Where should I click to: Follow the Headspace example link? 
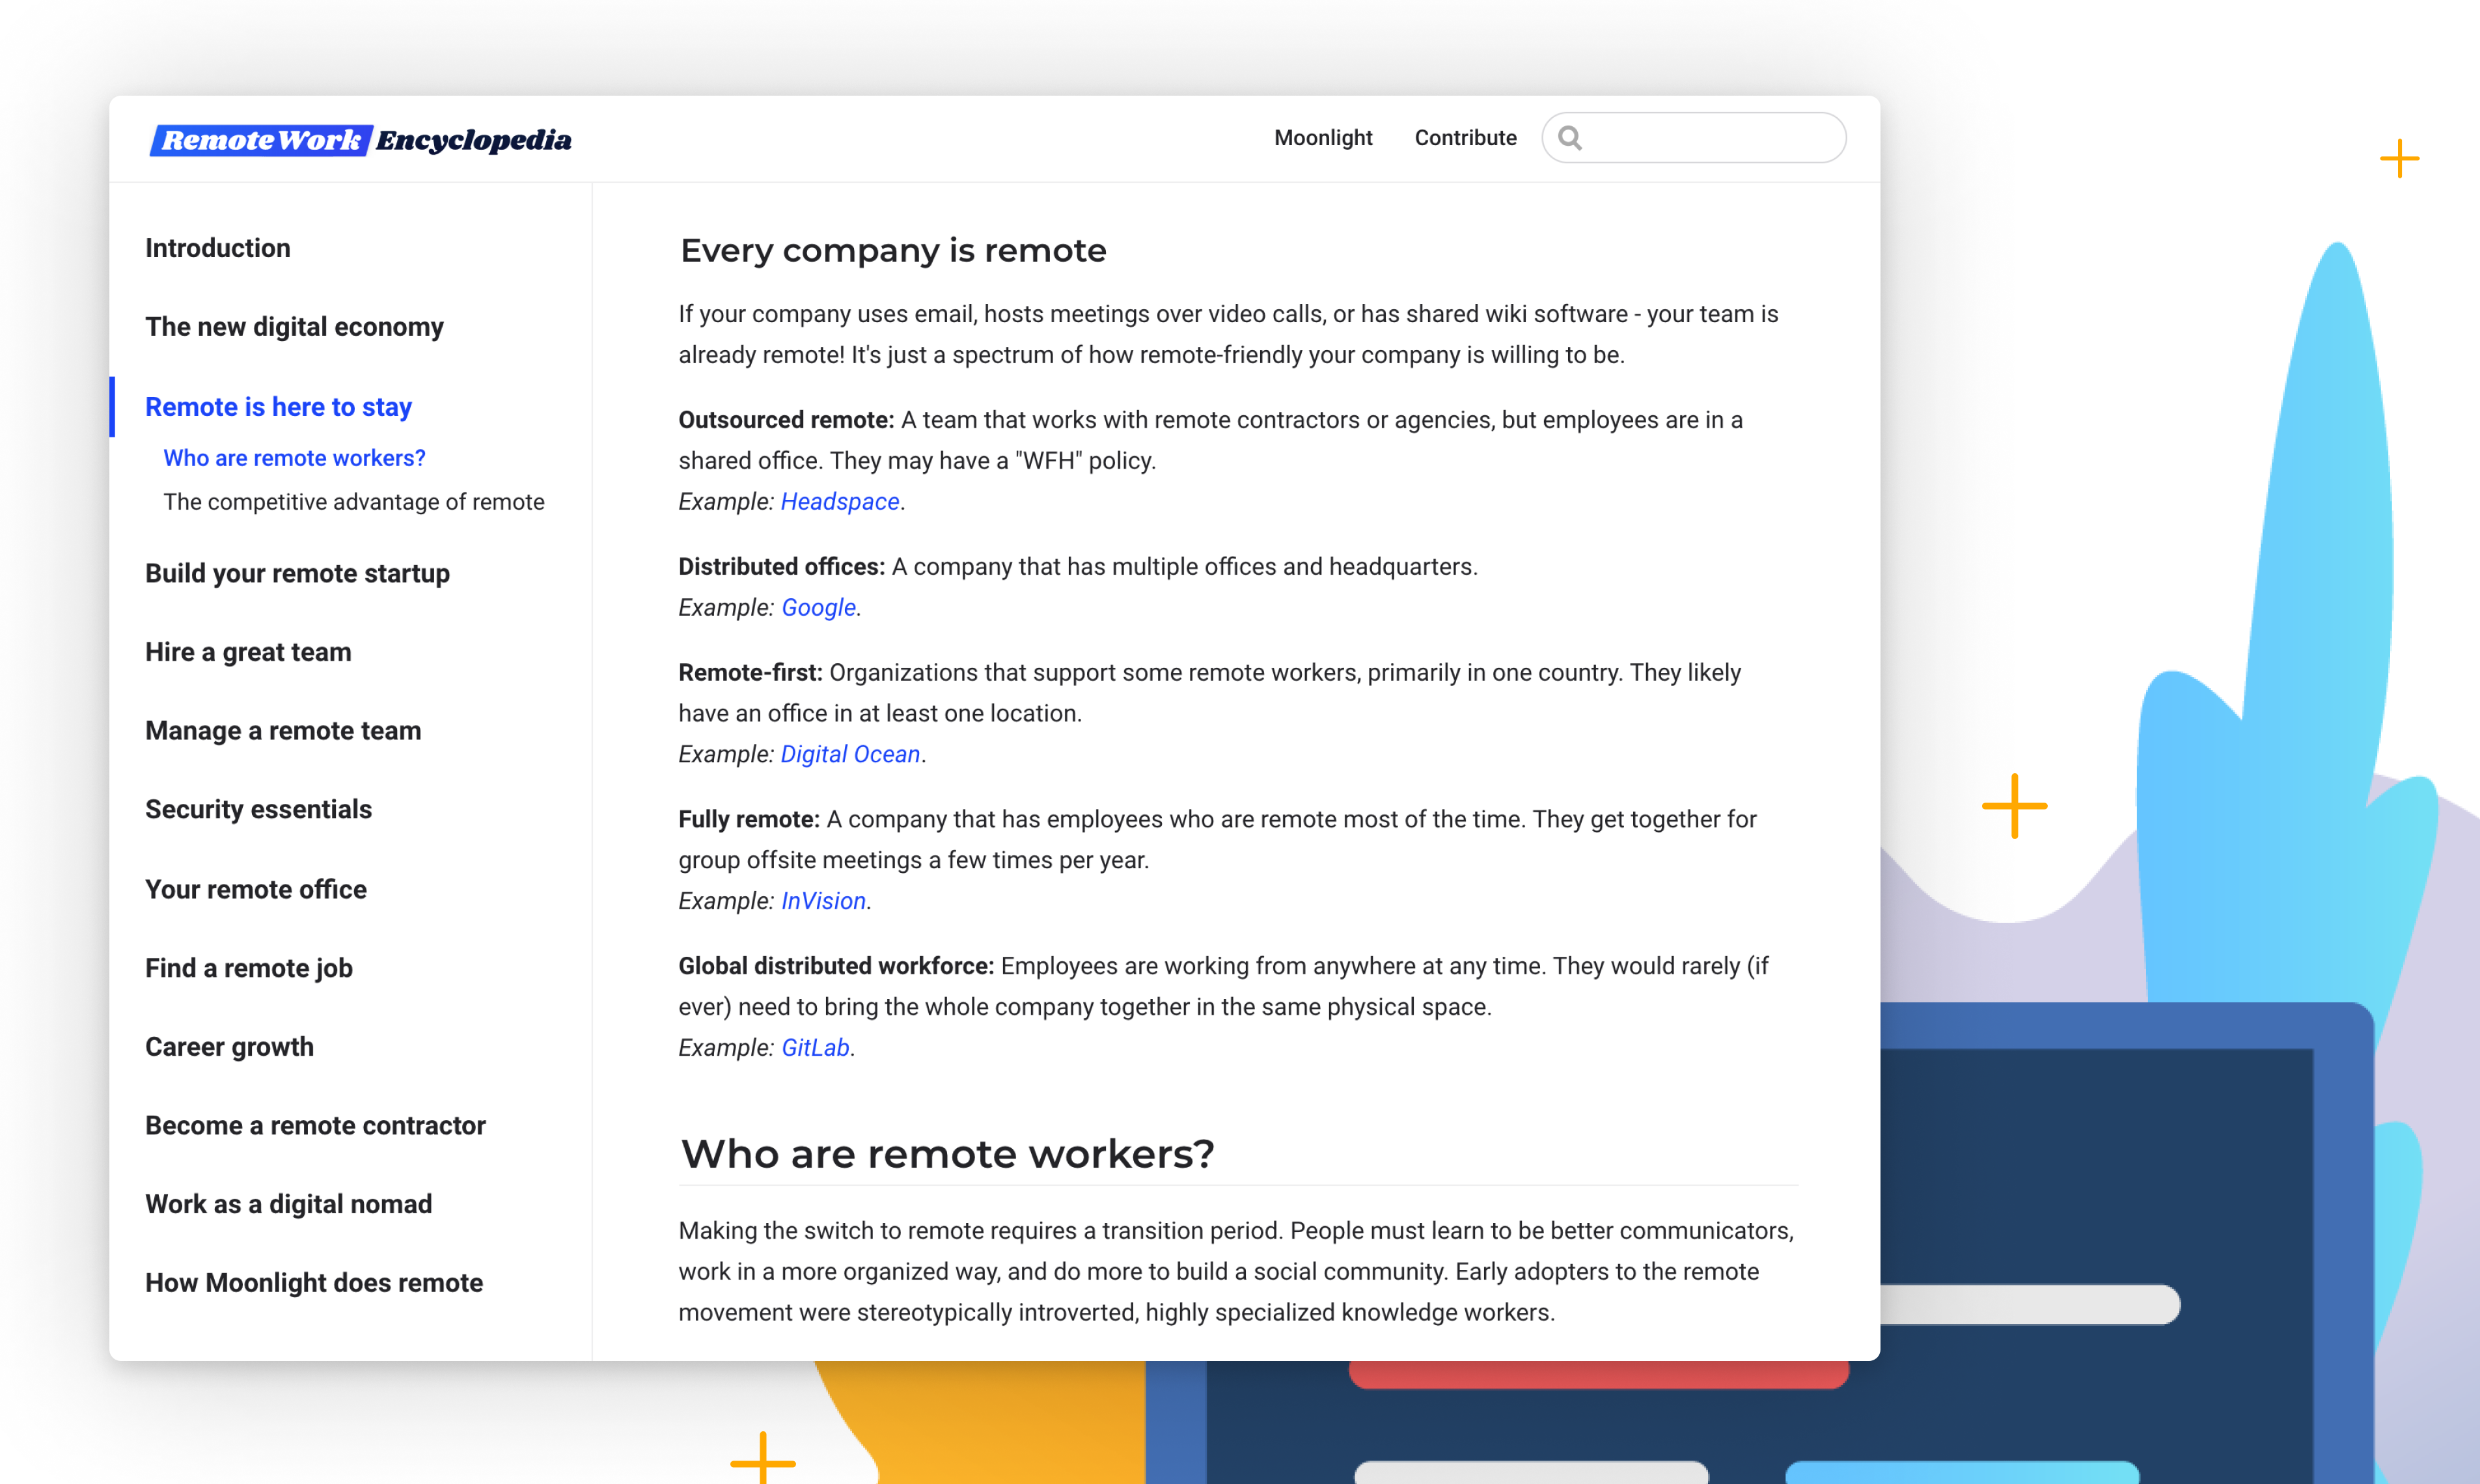pyautogui.click(x=839, y=501)
